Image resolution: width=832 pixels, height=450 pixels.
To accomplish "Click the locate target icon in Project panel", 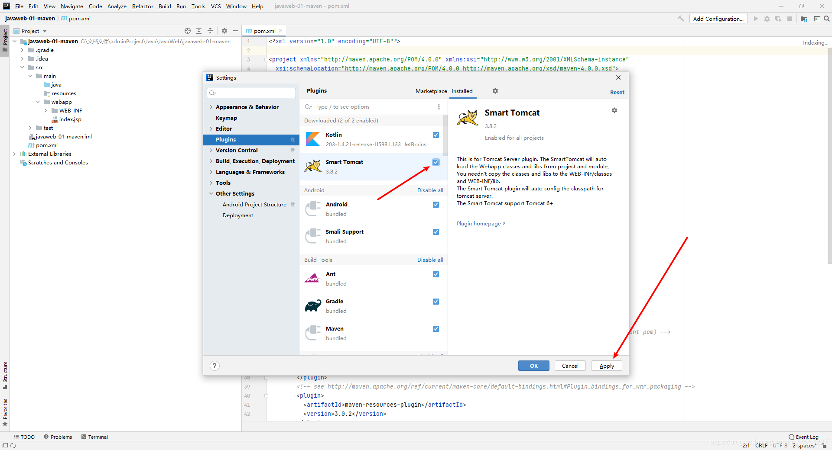I will [188, 31].
